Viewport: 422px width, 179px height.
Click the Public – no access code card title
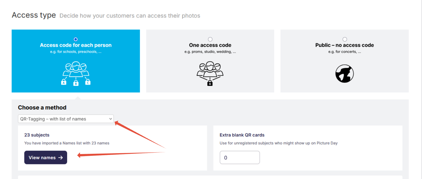click(345, 45)
